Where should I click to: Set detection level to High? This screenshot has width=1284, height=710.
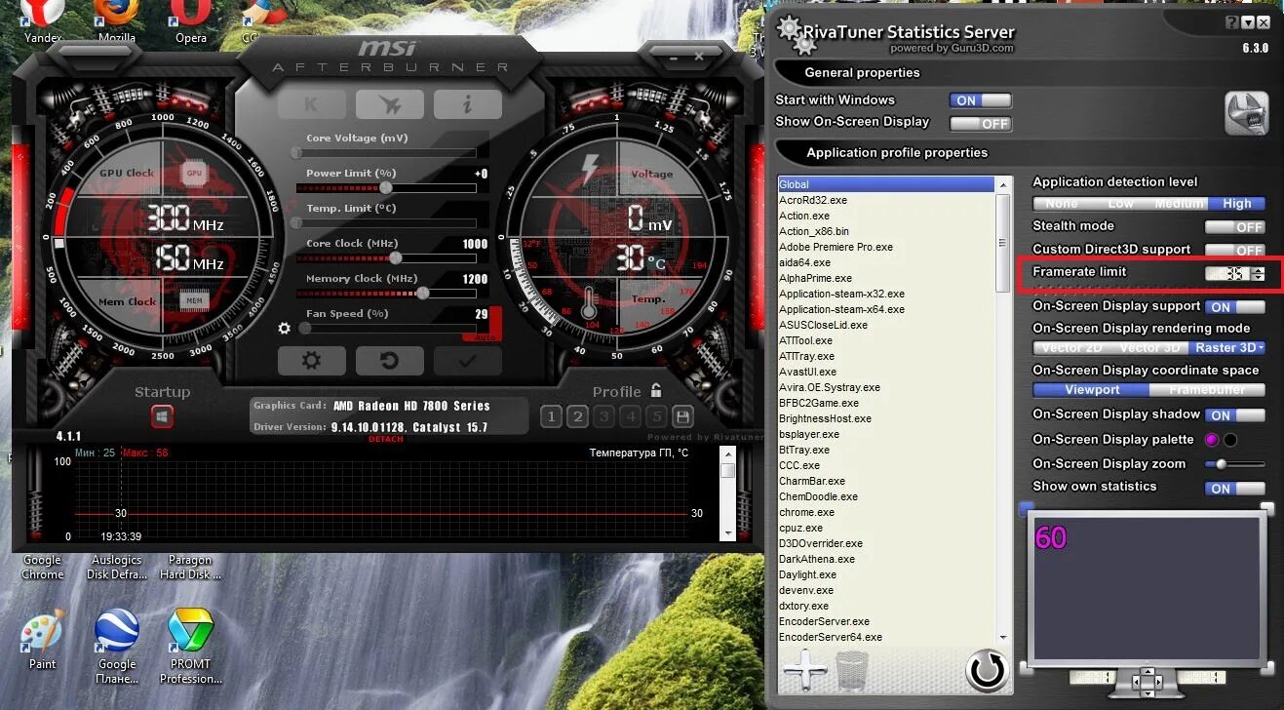click(1236, 204)
